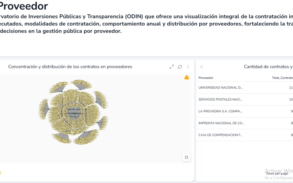
Task: Select the SERVICIOS POSTALES NACI... row
Action: (245, 100)
